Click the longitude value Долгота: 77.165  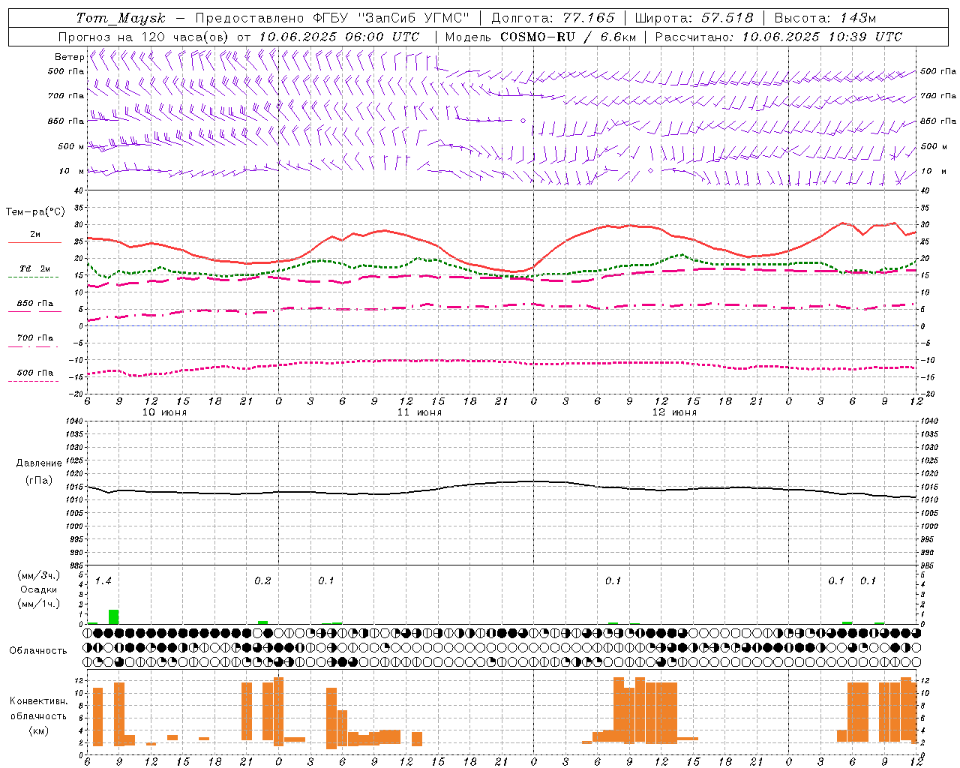tap(553, 18)
